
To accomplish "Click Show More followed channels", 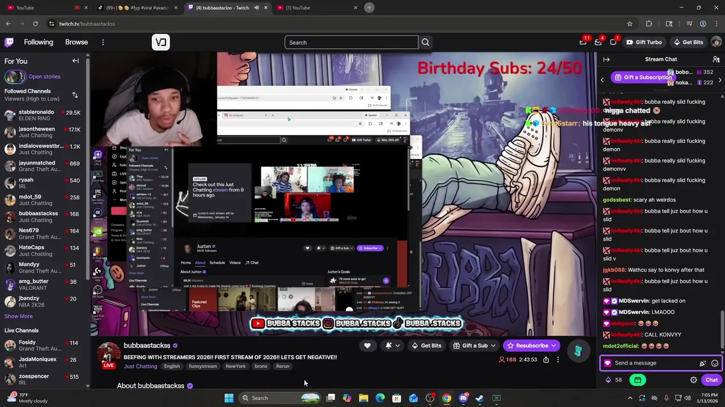I will (x=19, y=316).
